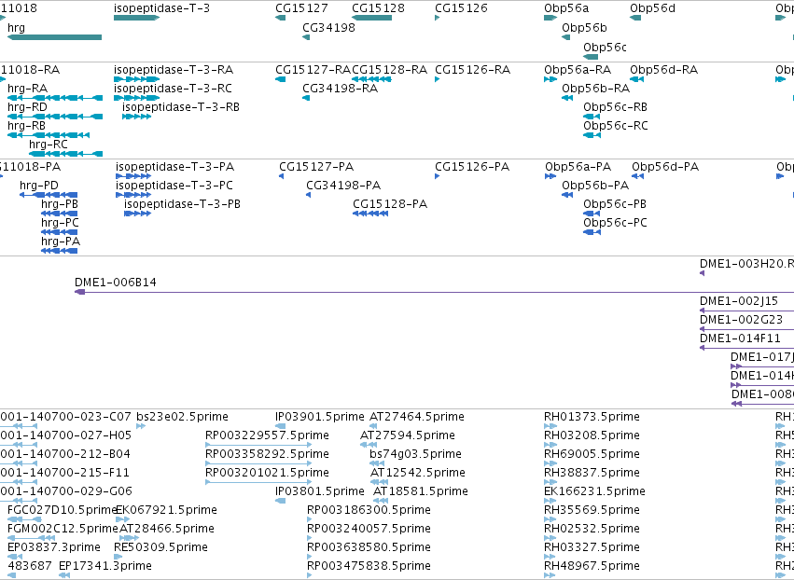Select the DME1-002G23 clone feature

[747, 329]
